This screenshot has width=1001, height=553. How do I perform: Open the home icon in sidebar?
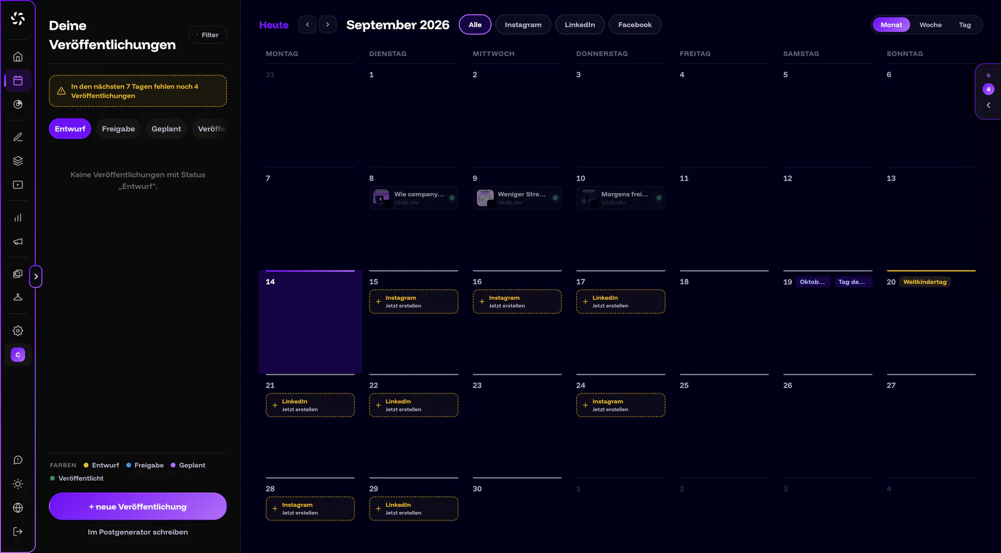[18, 57]
